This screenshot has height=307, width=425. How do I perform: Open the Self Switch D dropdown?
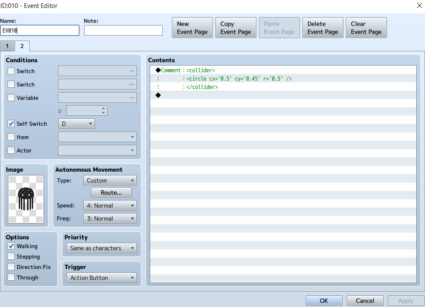tap(77, 124)
